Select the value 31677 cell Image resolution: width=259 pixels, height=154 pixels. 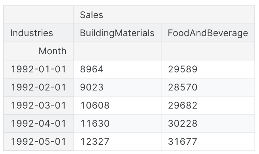pyautogui.click(x=183, y=142)
